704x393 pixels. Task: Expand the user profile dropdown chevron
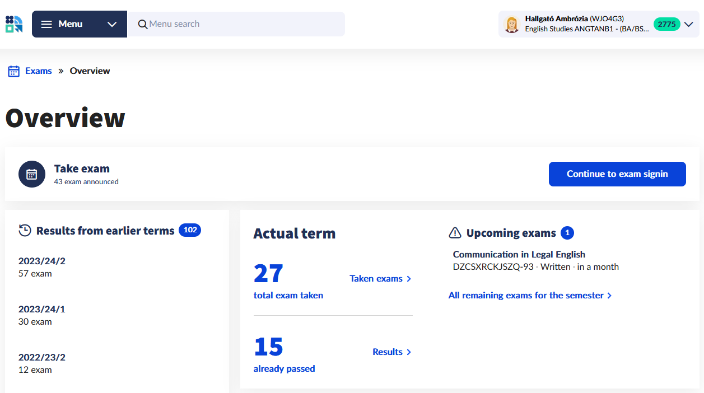(689, 24)
